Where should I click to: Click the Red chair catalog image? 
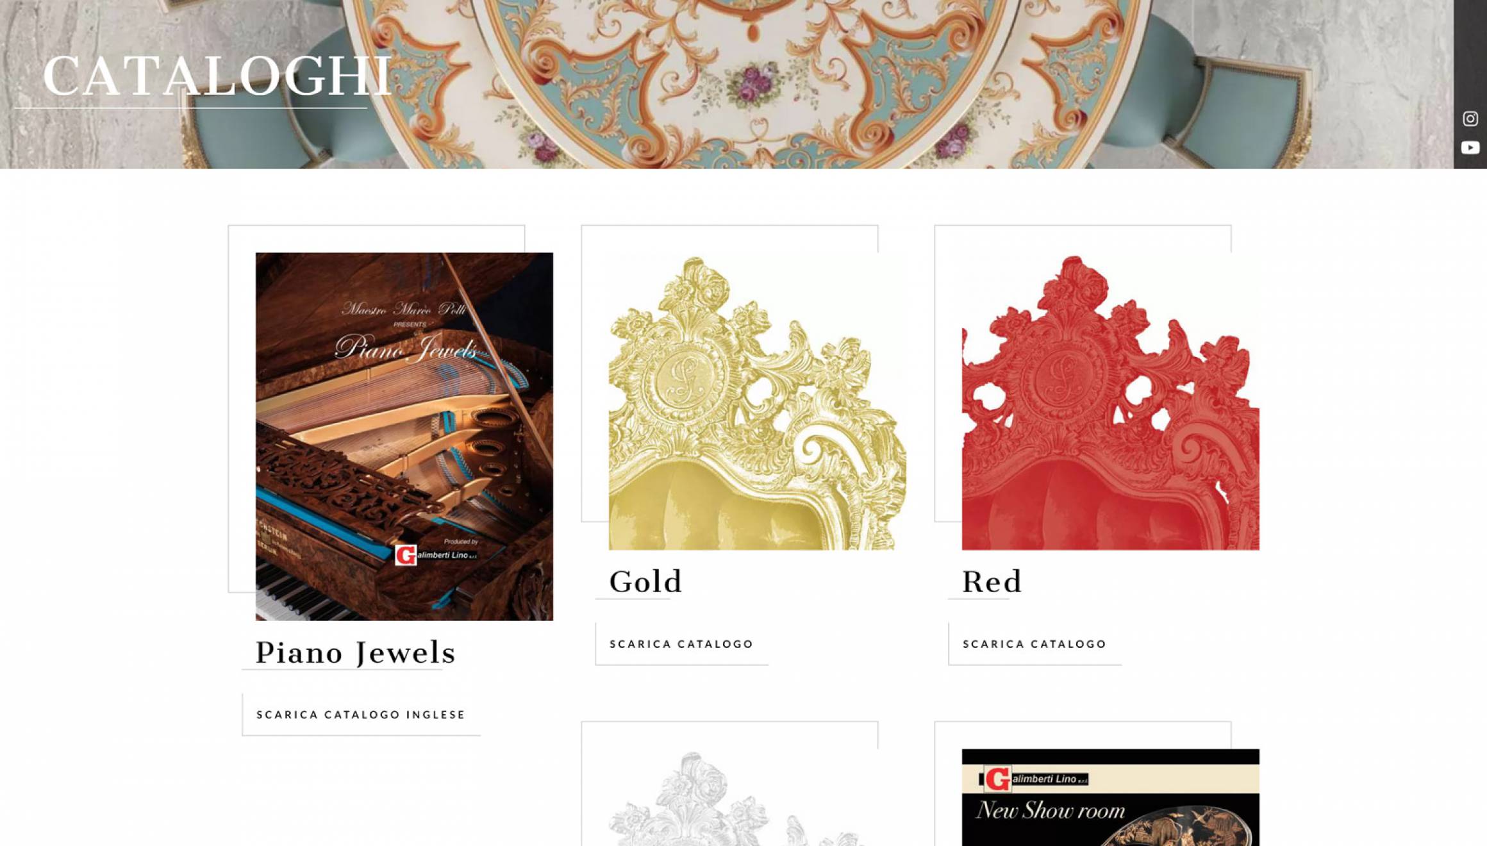pyautogui.click(x=1110, y=401)
